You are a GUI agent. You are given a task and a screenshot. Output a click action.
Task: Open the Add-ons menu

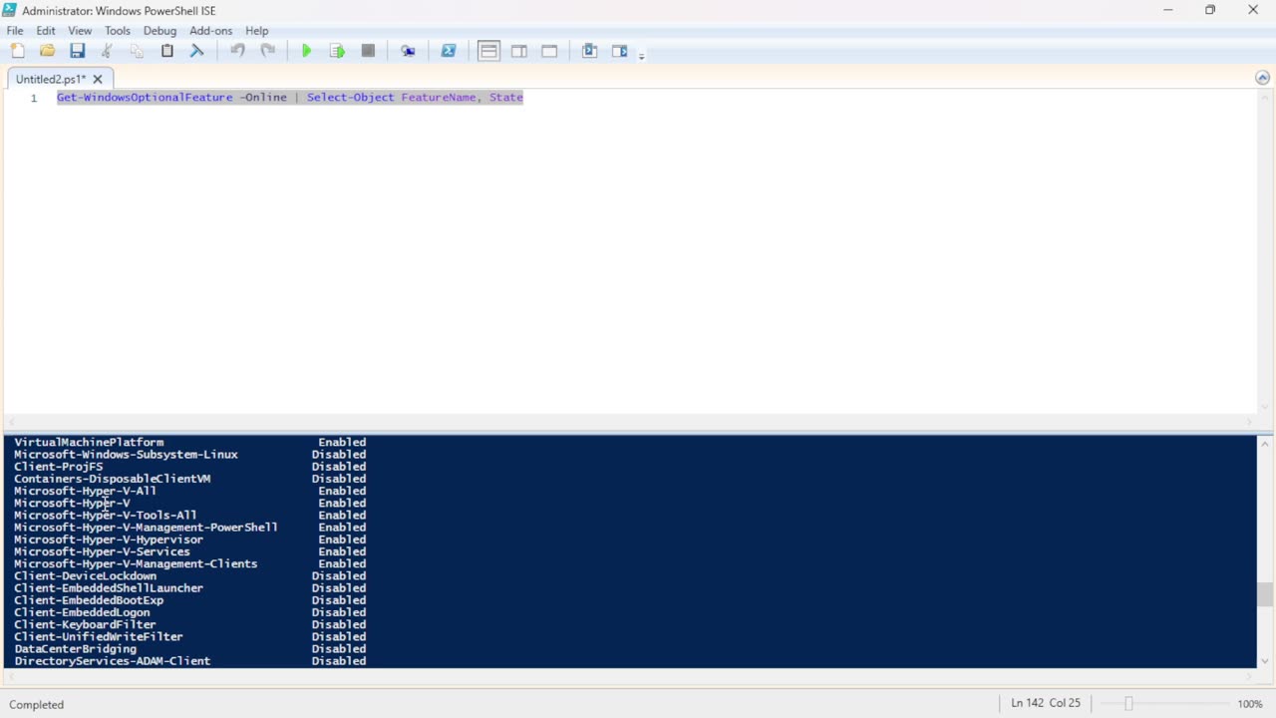pos(211,31)
